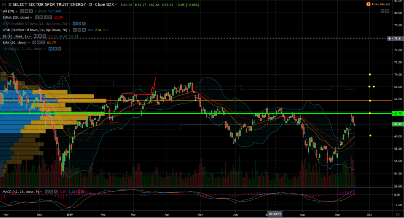Viewport: 404px width, 218px height.
Task: Remove the Vol (20) indicator
Action: pos(31,11)
